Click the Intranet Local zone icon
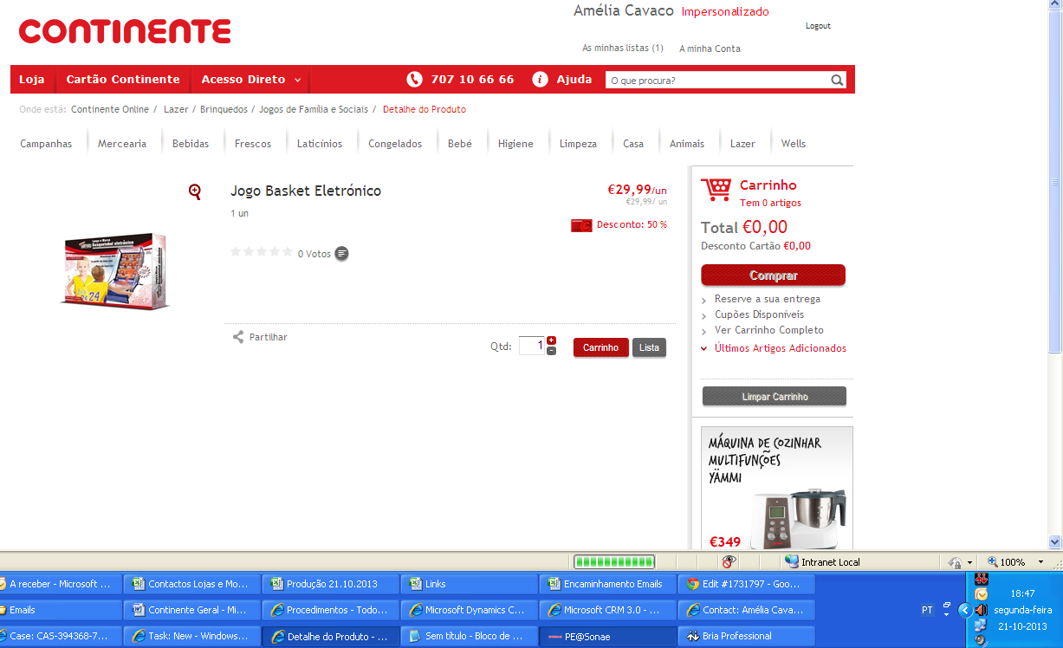 [792, 562]
